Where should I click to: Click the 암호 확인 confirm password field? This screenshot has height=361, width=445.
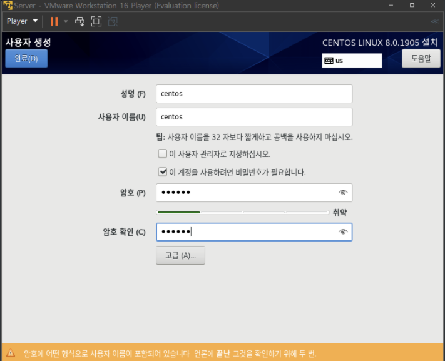click(x=254, y=232)
